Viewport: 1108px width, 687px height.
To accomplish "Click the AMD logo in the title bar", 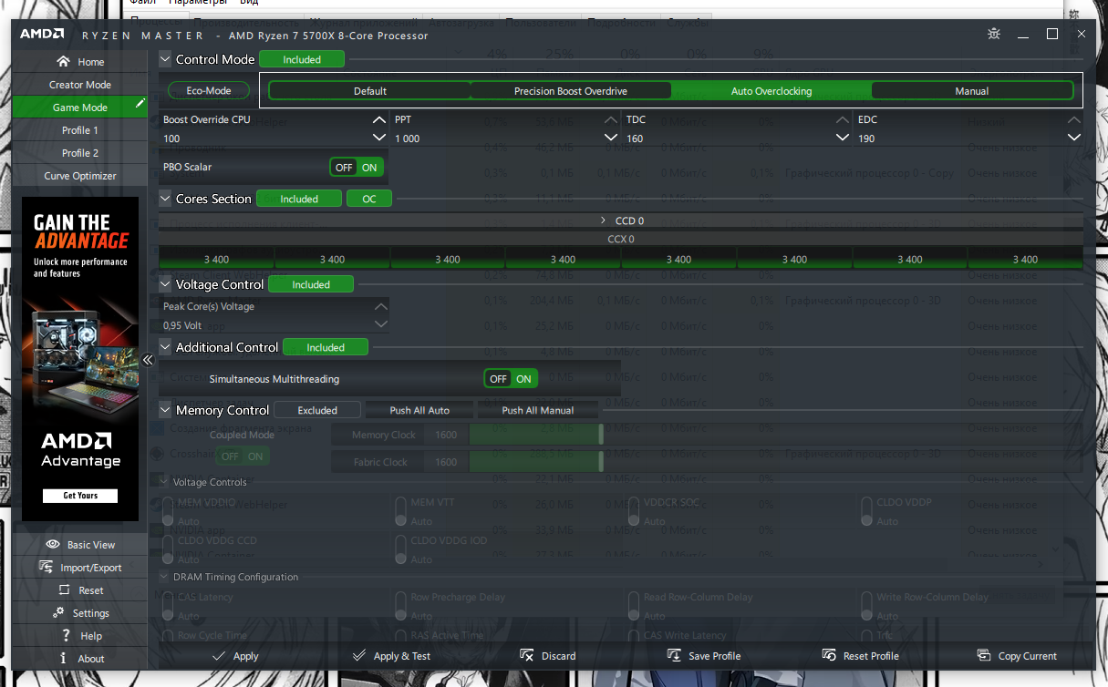I will [42, 35].
